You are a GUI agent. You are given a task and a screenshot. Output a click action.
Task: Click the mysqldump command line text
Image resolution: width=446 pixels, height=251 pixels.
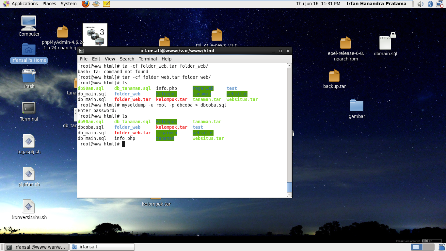click(x=174, y=105)
